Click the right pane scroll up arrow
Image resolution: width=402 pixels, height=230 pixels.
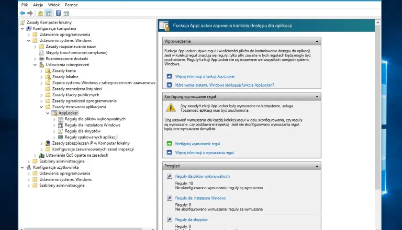378,23
